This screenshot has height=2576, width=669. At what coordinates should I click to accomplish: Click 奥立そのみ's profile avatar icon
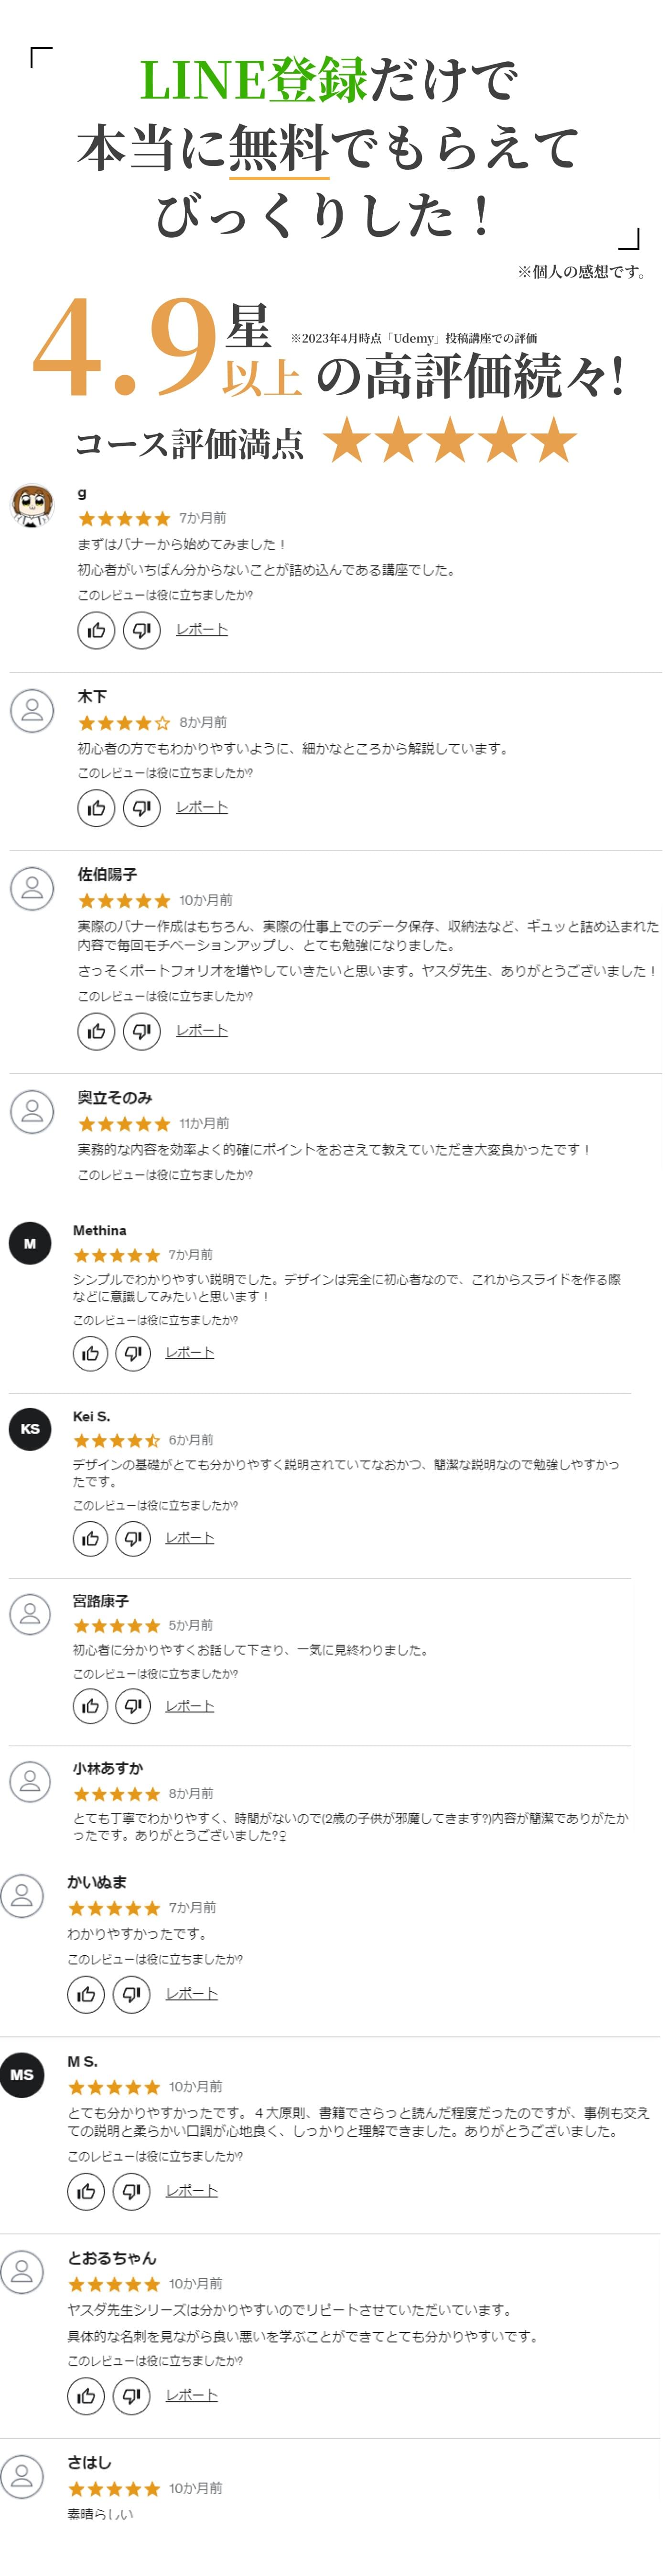pos(32,1111)
